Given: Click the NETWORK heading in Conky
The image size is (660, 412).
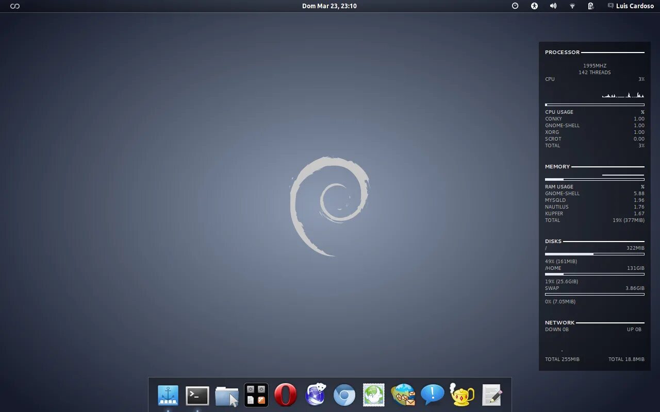Looking at the screenshot, I should click(559, 322).
